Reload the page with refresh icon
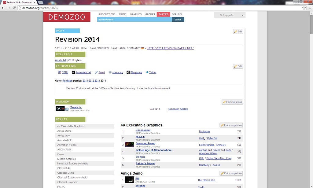This screenshot has width=313, height=188. (14, 8)
